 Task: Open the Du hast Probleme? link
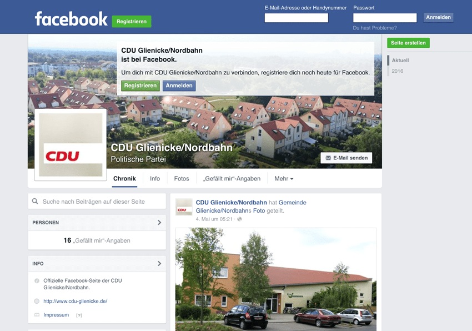tap(375, 28)
